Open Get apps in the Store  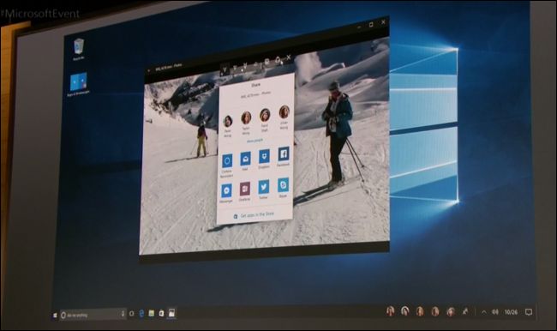255,215
